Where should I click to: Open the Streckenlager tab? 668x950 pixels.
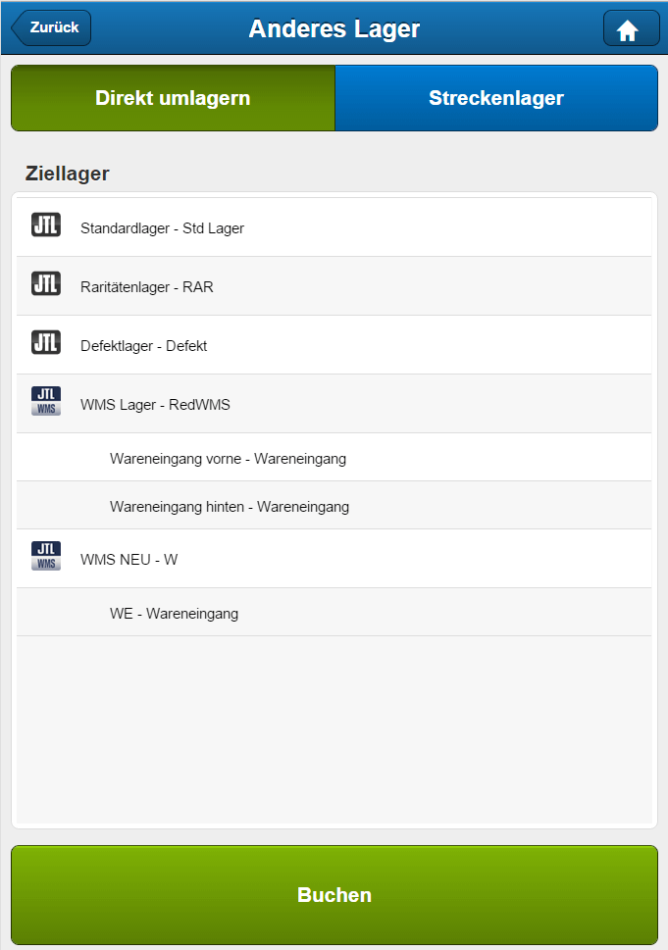tap(496, 98)
